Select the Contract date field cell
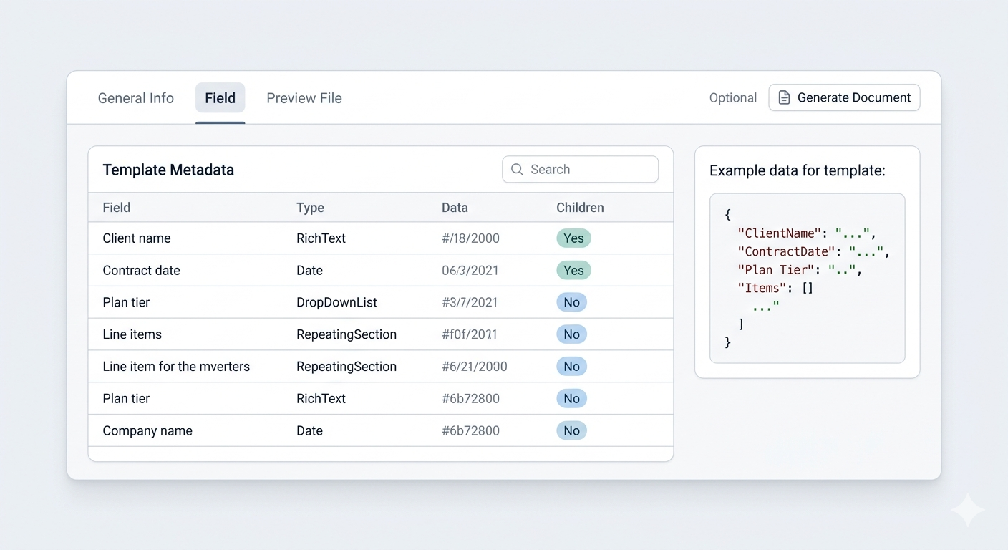 tap(141, 271)
